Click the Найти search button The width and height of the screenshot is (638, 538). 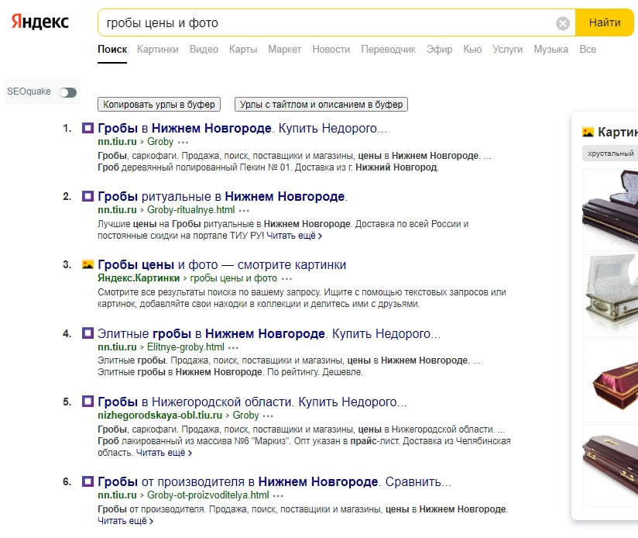click(x=605, y=22)
